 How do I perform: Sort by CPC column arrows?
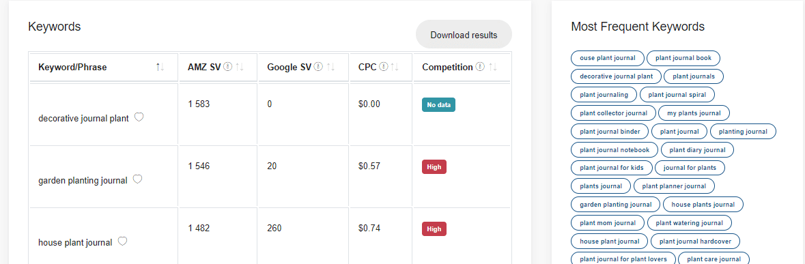pos(395,67)
